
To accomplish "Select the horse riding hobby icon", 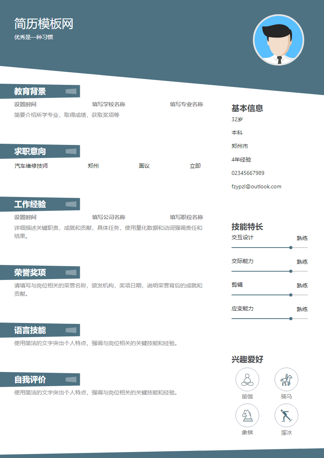I will point(286,379).
